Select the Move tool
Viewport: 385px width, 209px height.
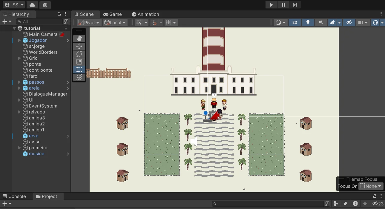[x=79, y=46]
